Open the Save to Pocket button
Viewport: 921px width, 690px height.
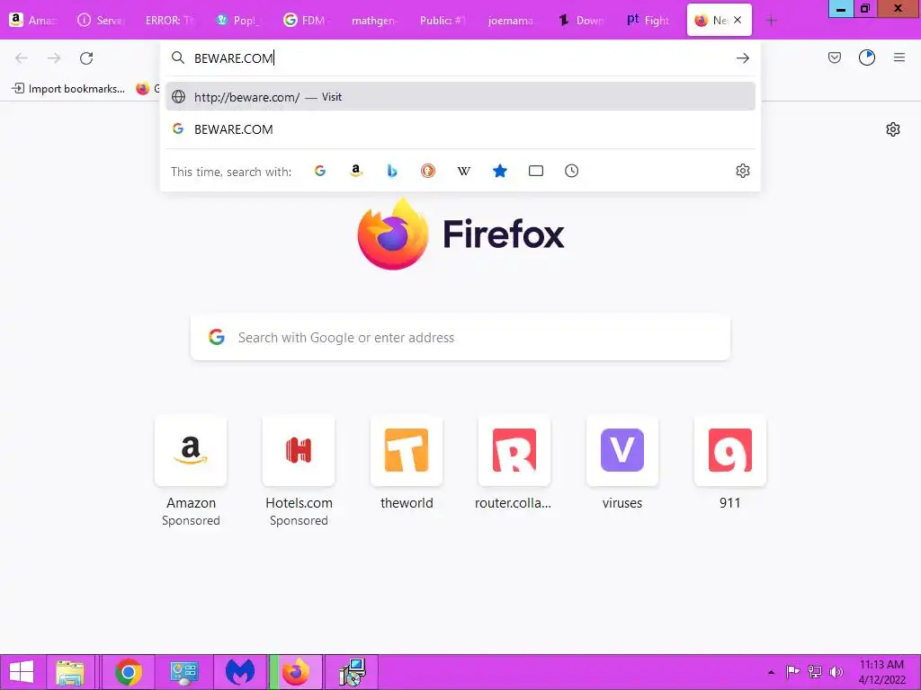(x=835, y=57)
